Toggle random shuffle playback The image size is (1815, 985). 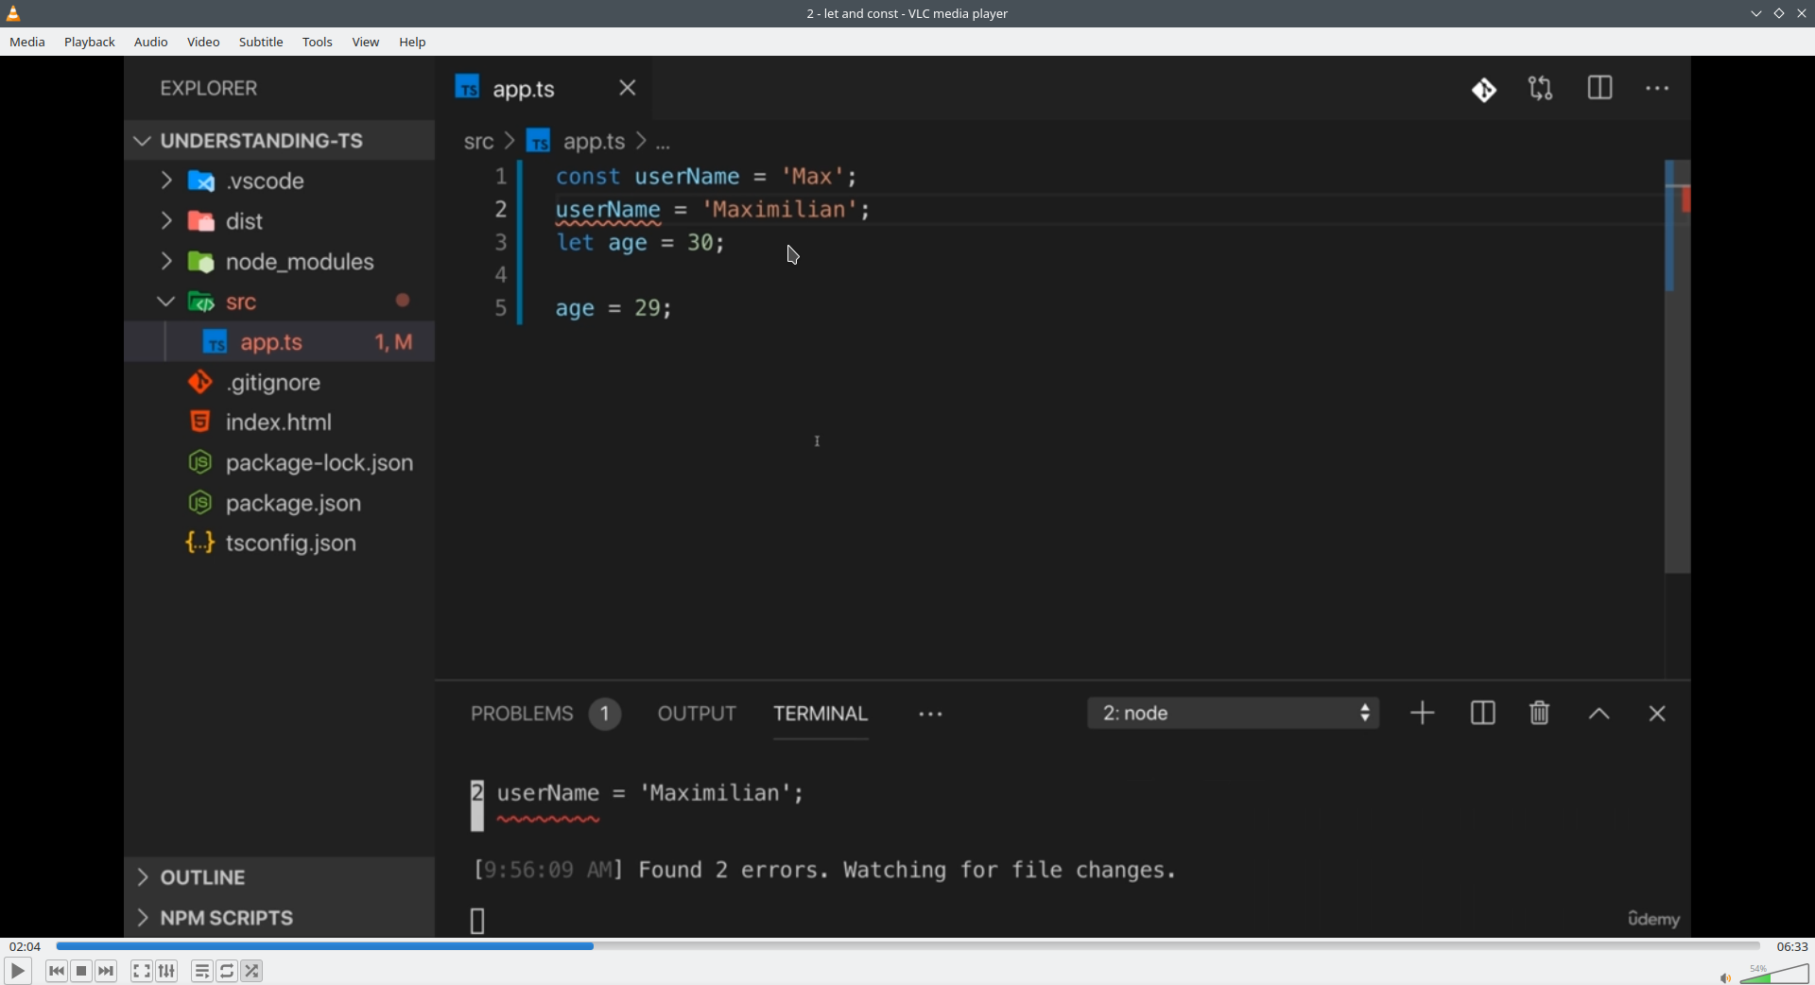pos(252,971)
